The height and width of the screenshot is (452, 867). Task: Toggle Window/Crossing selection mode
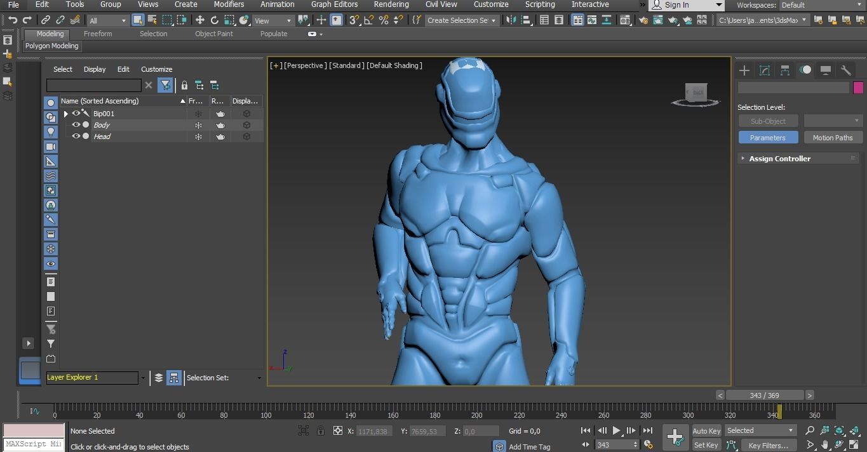click(x=183, y=20)
